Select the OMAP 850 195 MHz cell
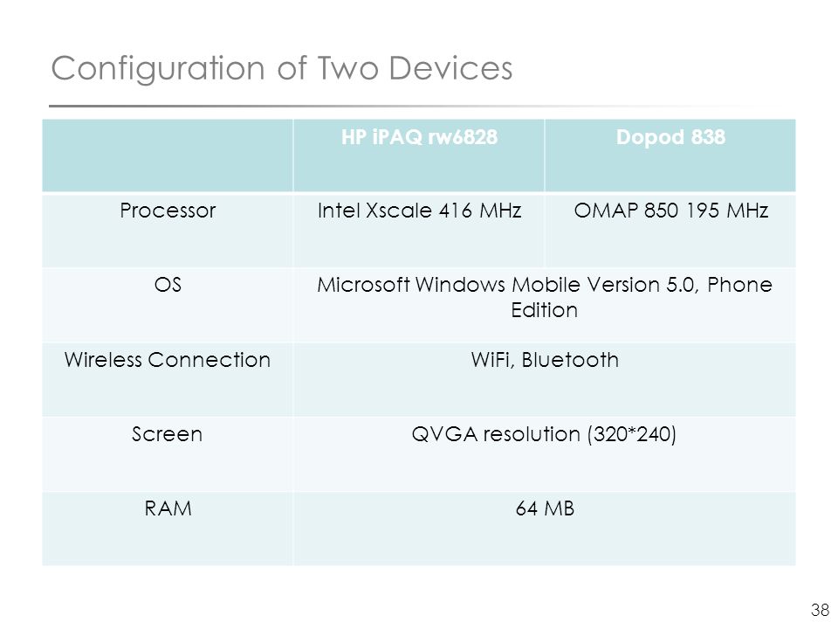Screen dimensions: 838x629 [x=670, y=230]
